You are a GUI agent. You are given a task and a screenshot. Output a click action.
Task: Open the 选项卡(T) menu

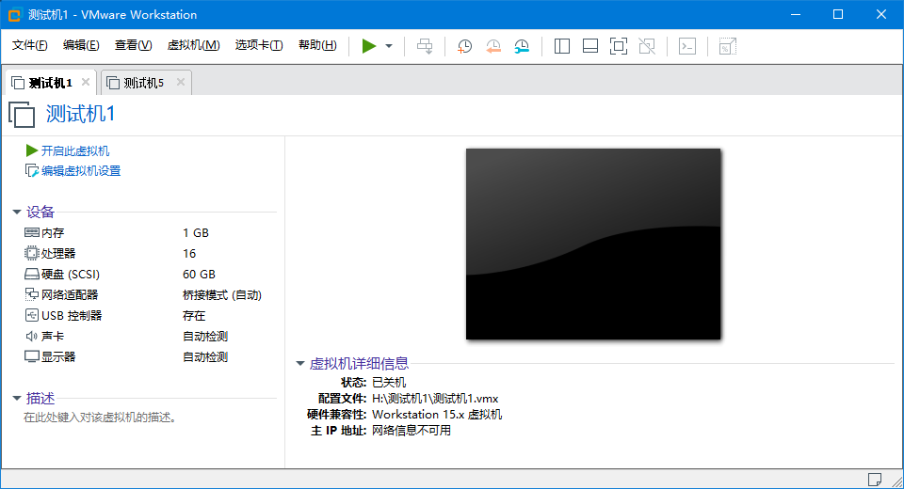[x=259, y=45]
